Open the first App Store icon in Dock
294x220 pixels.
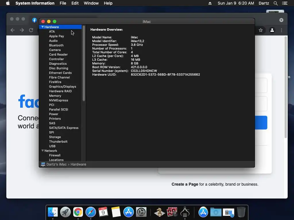128,212
